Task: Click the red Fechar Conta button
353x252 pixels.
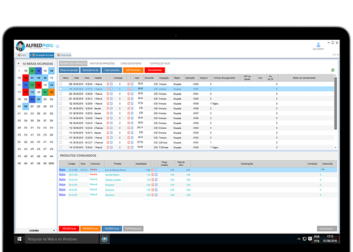Action: [68, 228]
